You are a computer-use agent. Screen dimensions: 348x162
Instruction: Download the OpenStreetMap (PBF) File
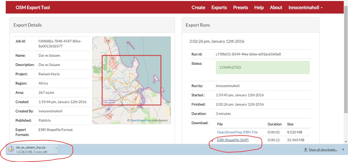click(237, 132)
